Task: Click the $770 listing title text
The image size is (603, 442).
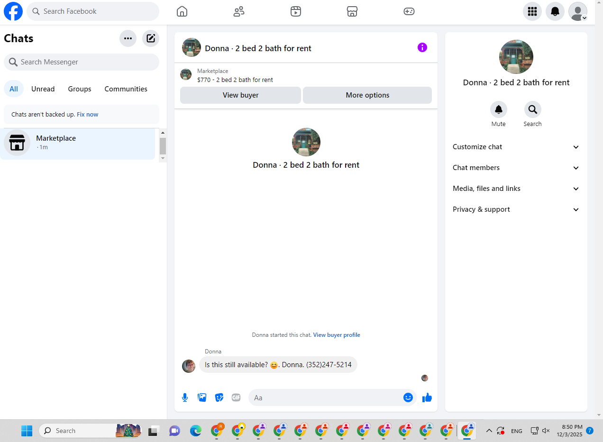Action: (x=235, y=80)
